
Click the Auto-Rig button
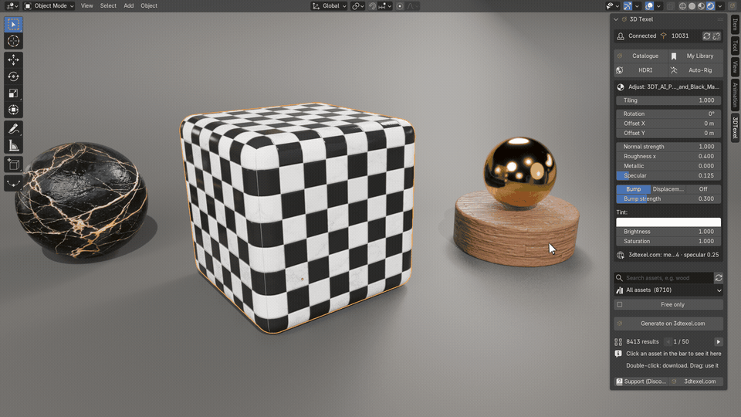pos(696,70)
